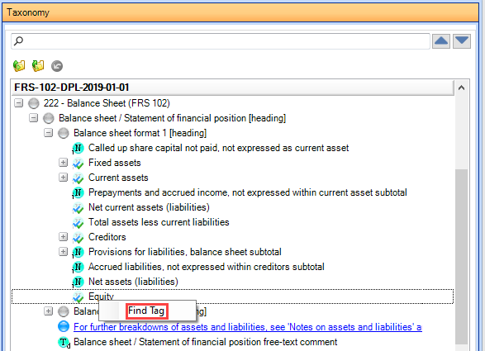Click tick icon beside Creditors
The image size is (485, 351).
(x=78, y=238)
